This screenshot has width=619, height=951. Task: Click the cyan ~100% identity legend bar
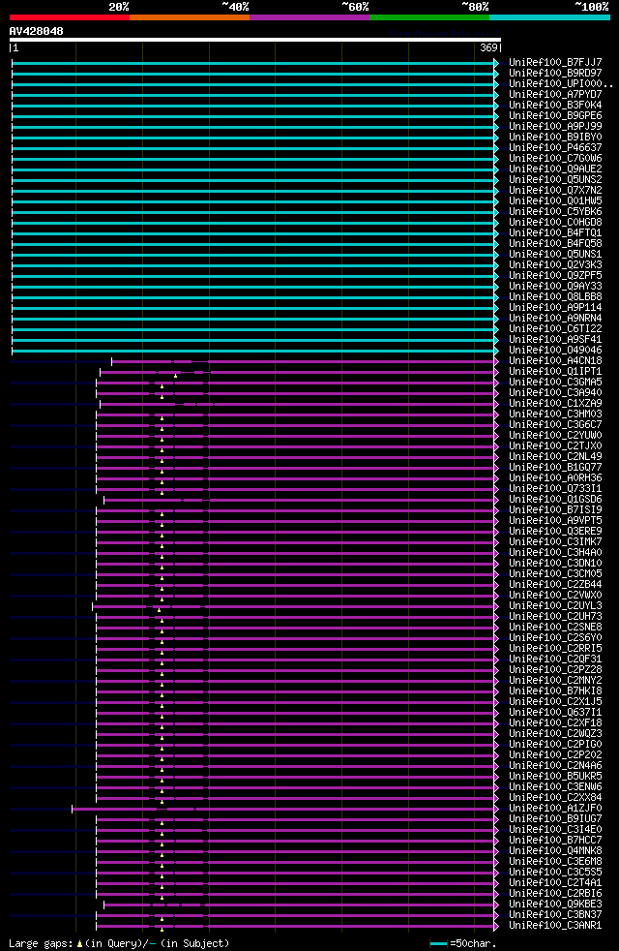pos(549,17)
